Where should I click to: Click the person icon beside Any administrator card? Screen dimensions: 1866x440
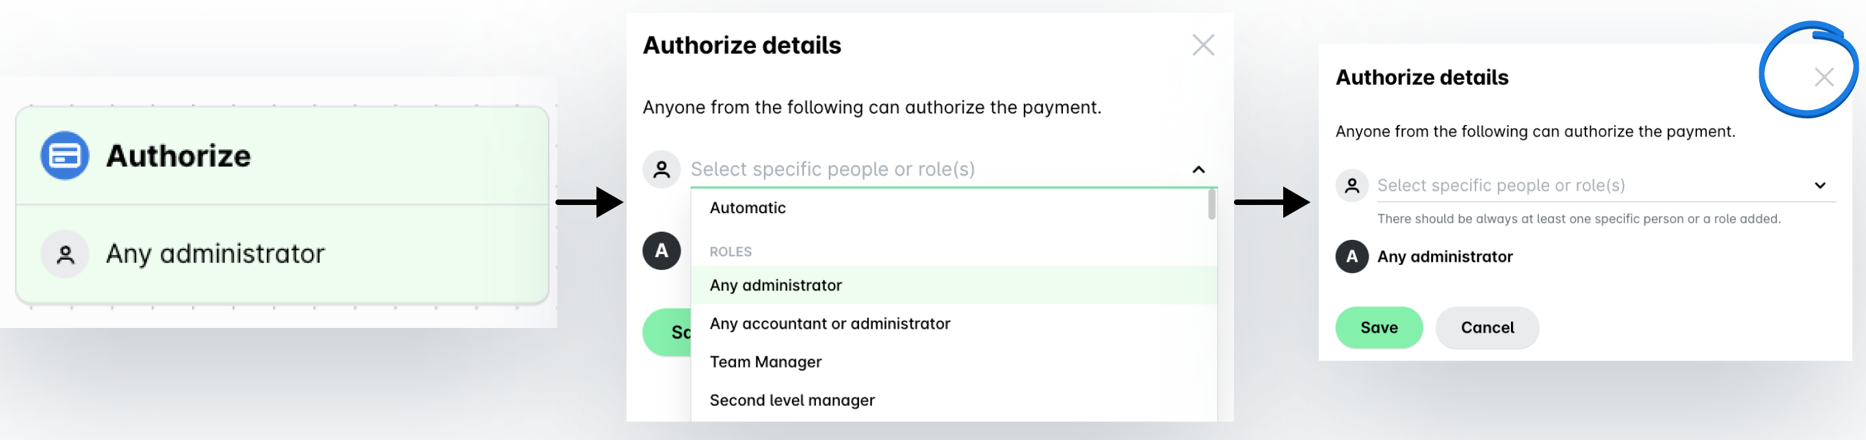click(65, 254)
